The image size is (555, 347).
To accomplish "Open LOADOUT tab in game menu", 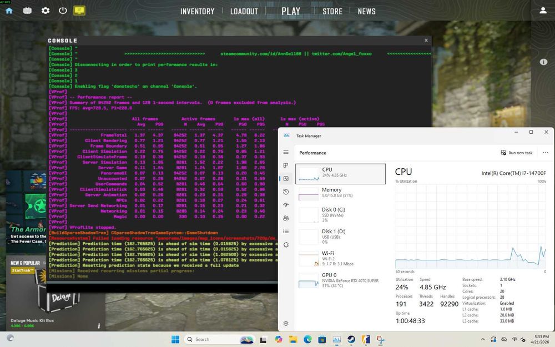I will (x=244, y=11).
